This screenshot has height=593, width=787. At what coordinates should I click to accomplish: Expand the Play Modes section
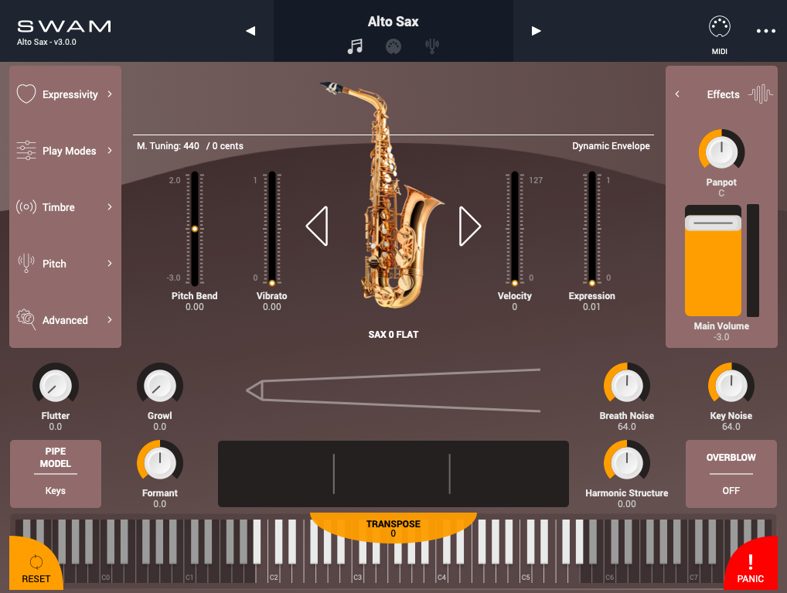pos(65,151)
